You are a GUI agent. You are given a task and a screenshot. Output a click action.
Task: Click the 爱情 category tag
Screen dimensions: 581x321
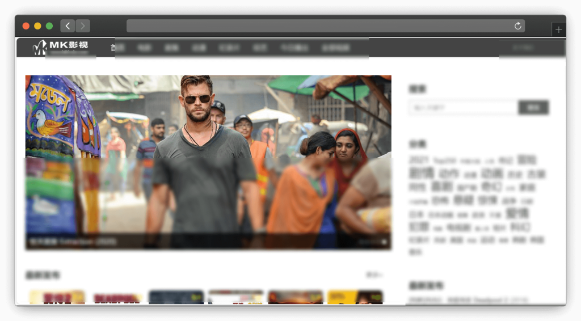pyautogui.click(x=516, y=214)
